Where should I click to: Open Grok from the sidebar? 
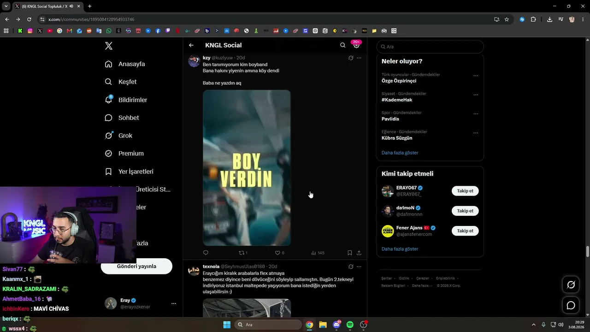coord(118,136)
